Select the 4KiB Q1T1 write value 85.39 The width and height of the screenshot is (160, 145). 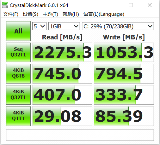pos(124,116)
